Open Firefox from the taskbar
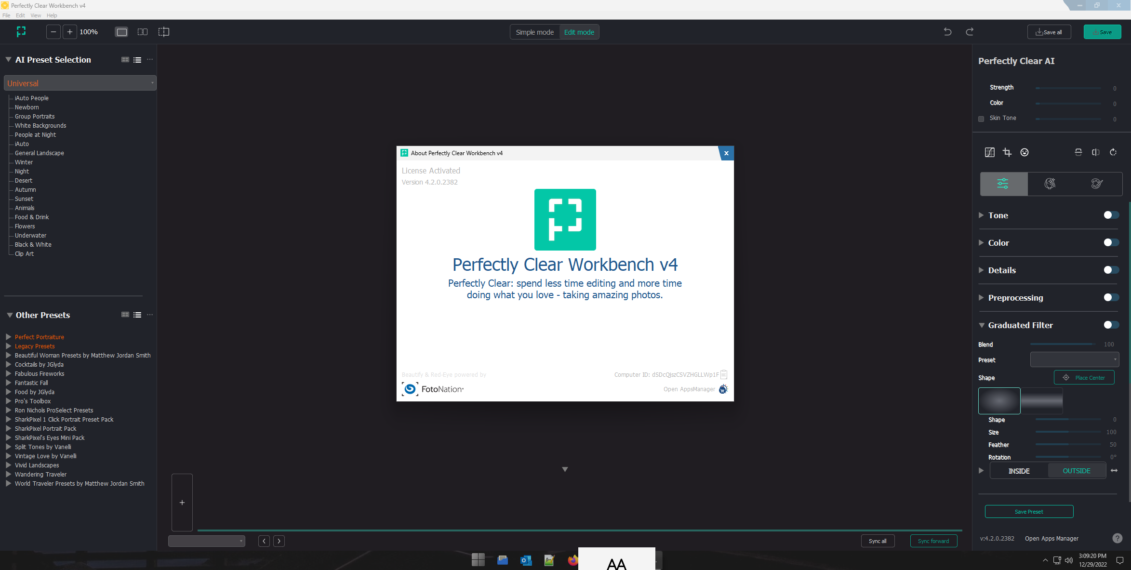 572,560
